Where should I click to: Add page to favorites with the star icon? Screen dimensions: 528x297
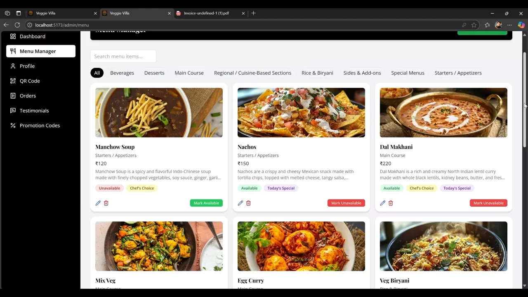pos(474,25)
